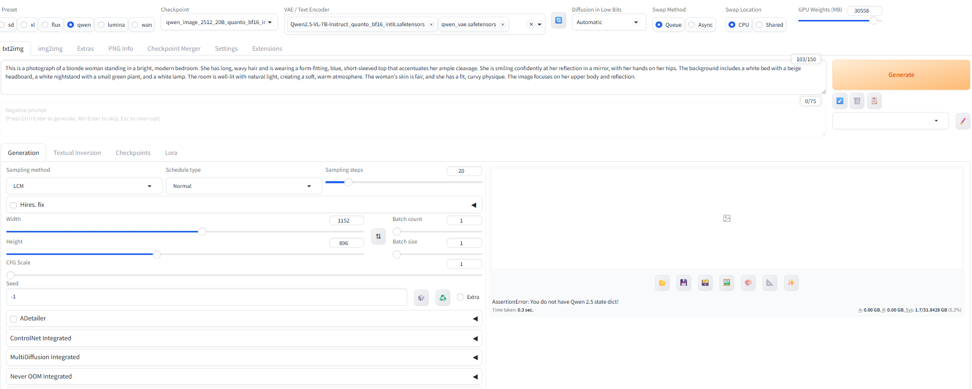Choose Async swap method
Image resolution: width=972 pixels, height=389 pixels.
pos(700,25)
